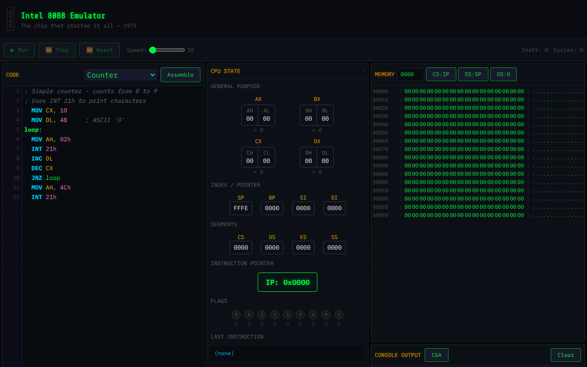Click the 'Cycles: 0' counter

(568, 50)
